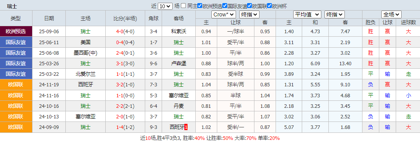Click the 日期 column header
The height and width of the screenshot is (143, 420).
coord(49,18)
